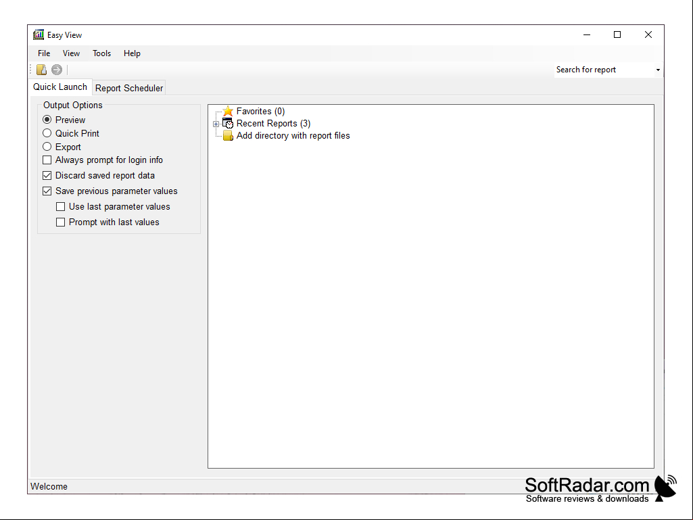Select the Preview radio button
This screenshot has width=693, height=520.
[x=47, y=120]
